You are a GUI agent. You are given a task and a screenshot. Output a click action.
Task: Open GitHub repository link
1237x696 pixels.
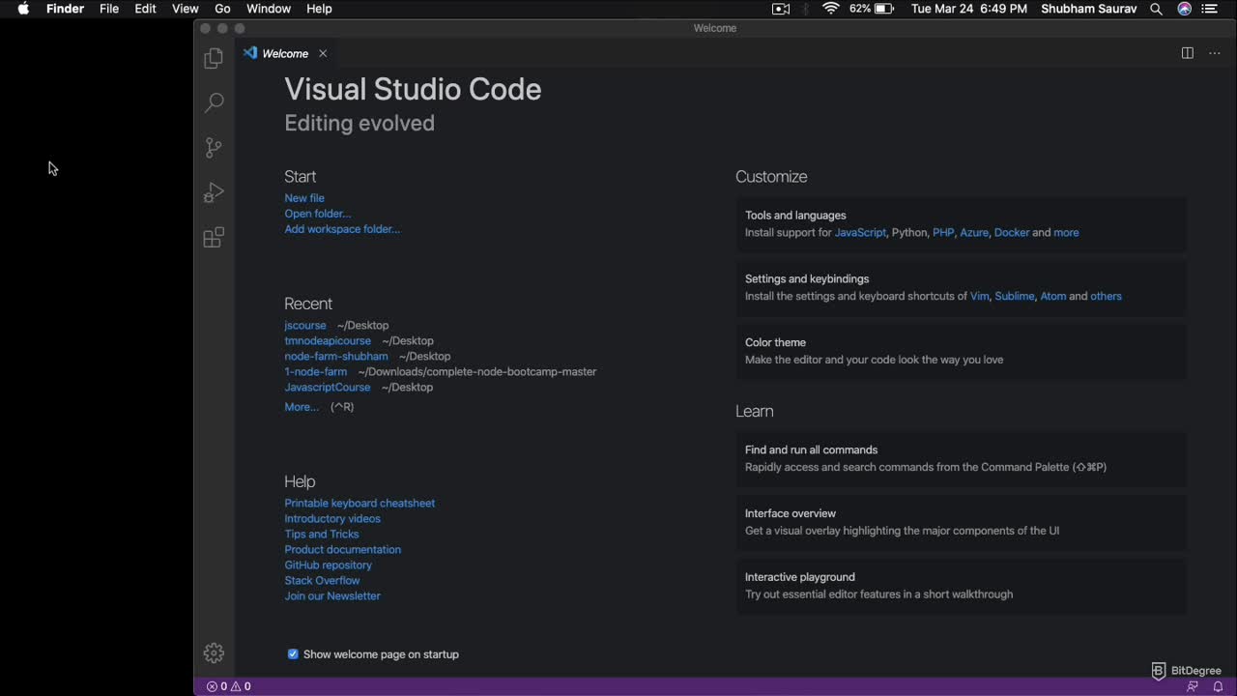329,565
